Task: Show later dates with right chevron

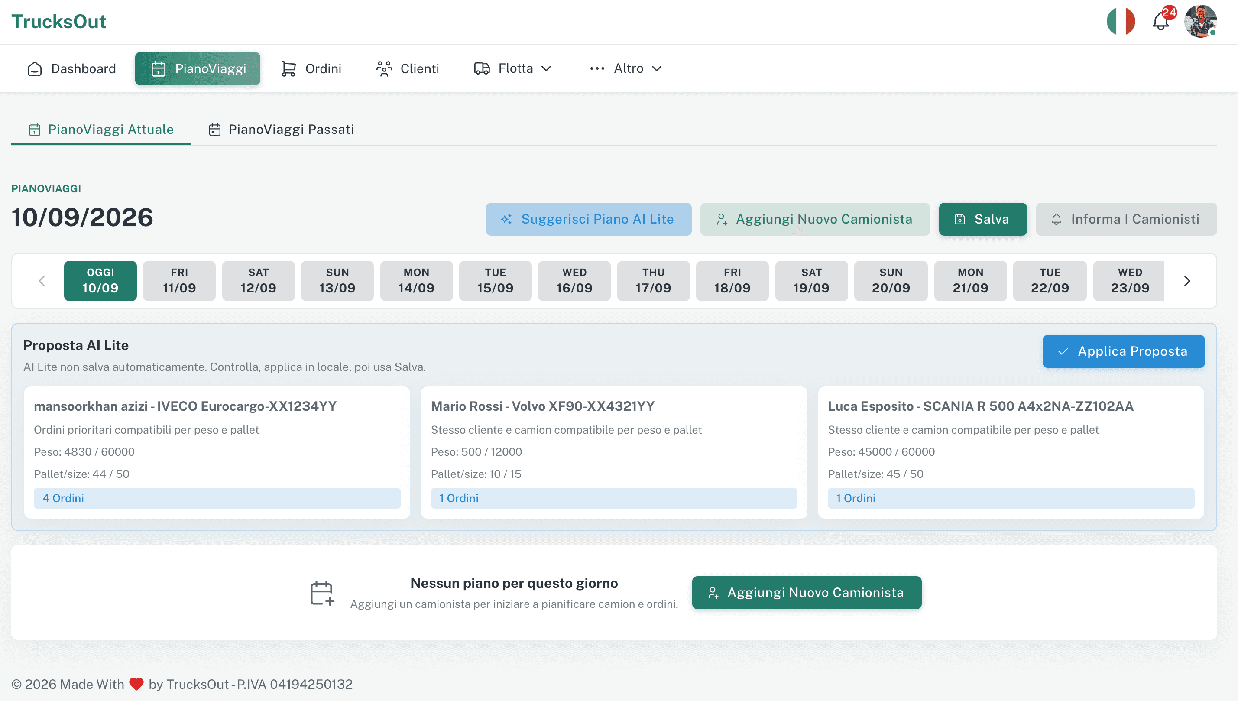Action: coord(1186,281)
